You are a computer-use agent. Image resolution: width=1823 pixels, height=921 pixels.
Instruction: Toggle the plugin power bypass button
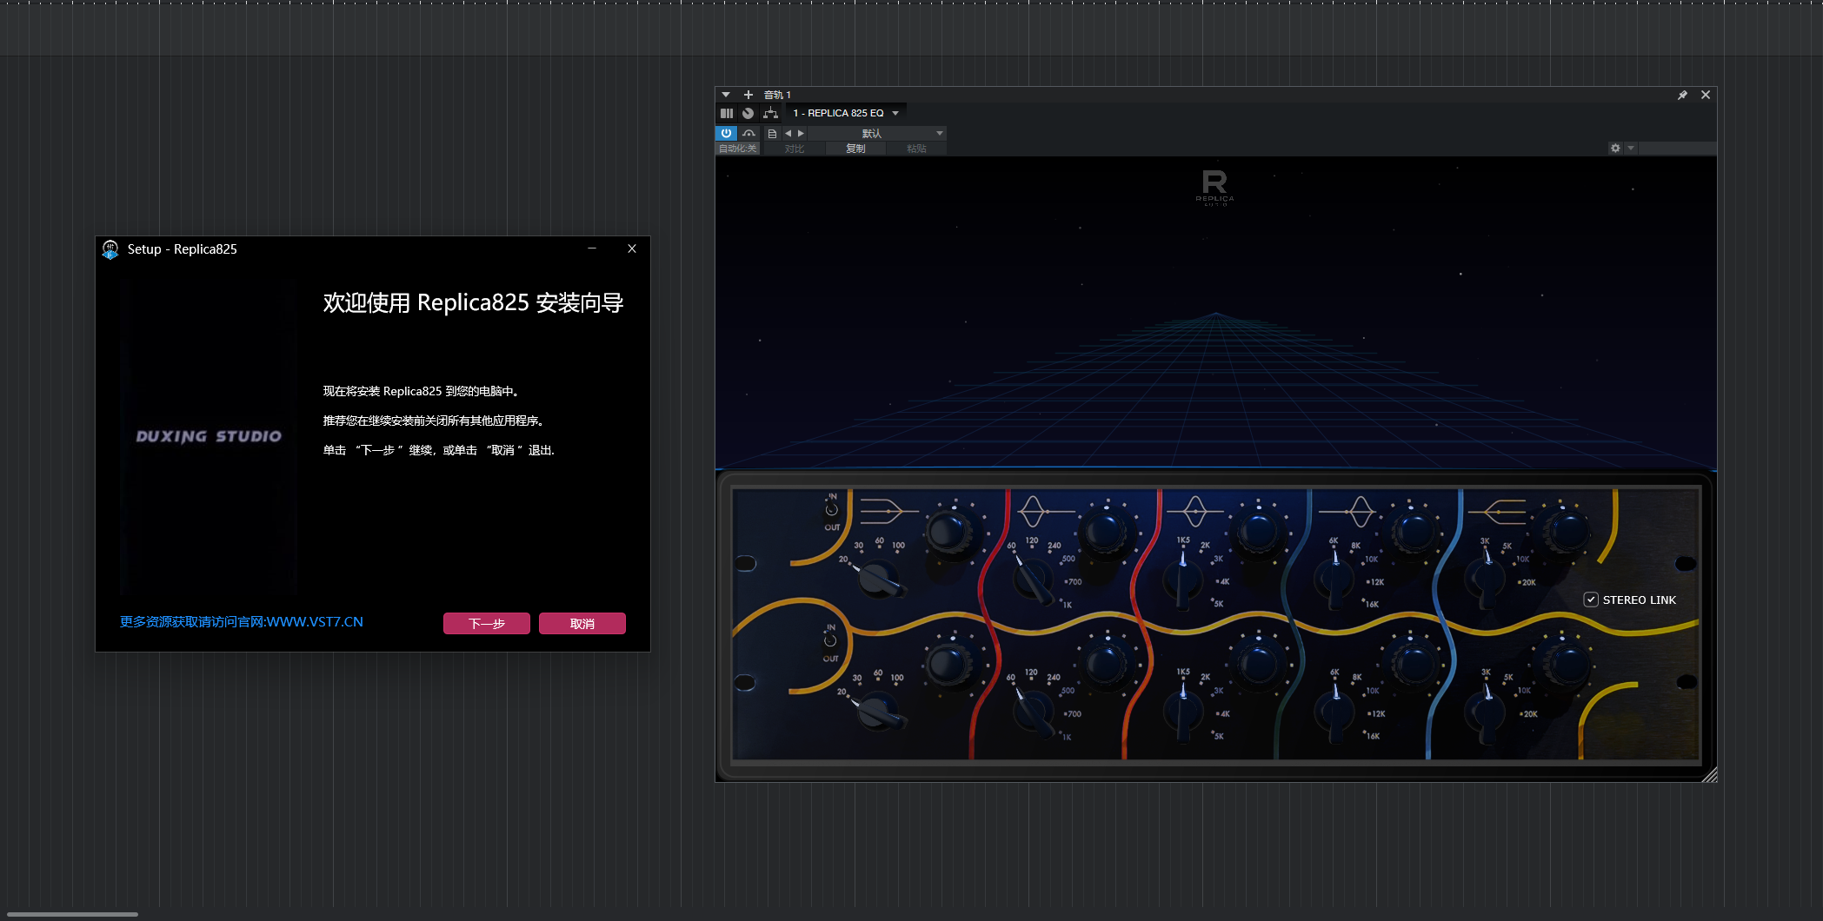726,133
